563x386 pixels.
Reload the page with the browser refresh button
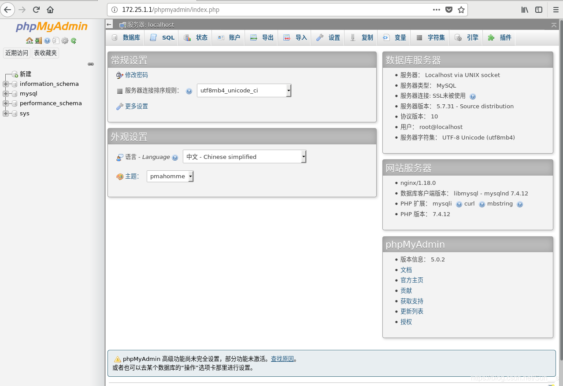(36, 9)
